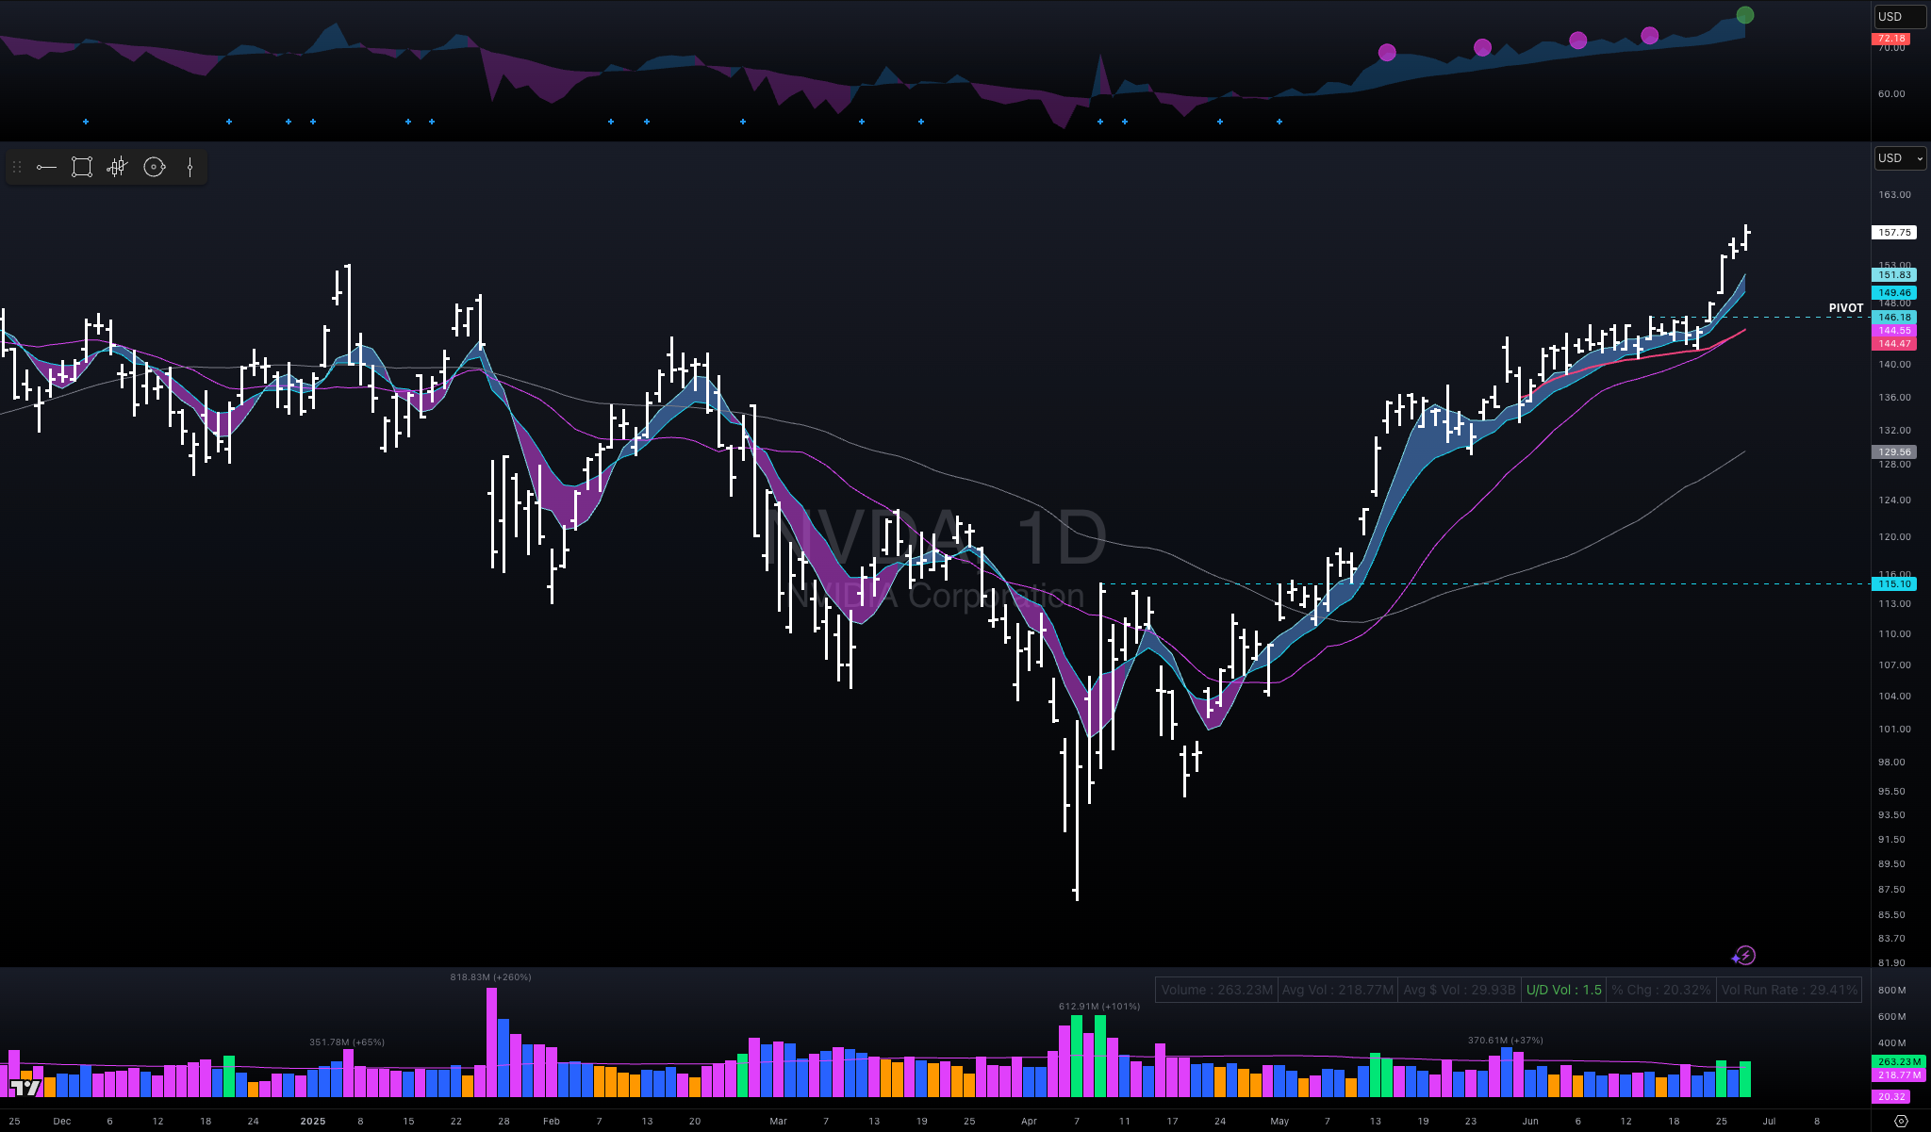Click the TradingView logo
The height and width of the screenshot is (1132, 1931).
(x=25, y=1088)
